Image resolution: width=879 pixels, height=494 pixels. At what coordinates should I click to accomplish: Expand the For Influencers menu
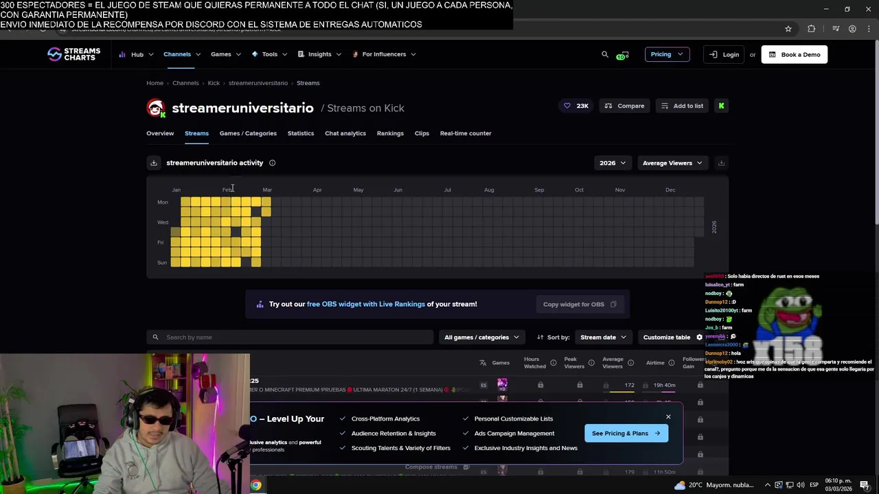384,54
